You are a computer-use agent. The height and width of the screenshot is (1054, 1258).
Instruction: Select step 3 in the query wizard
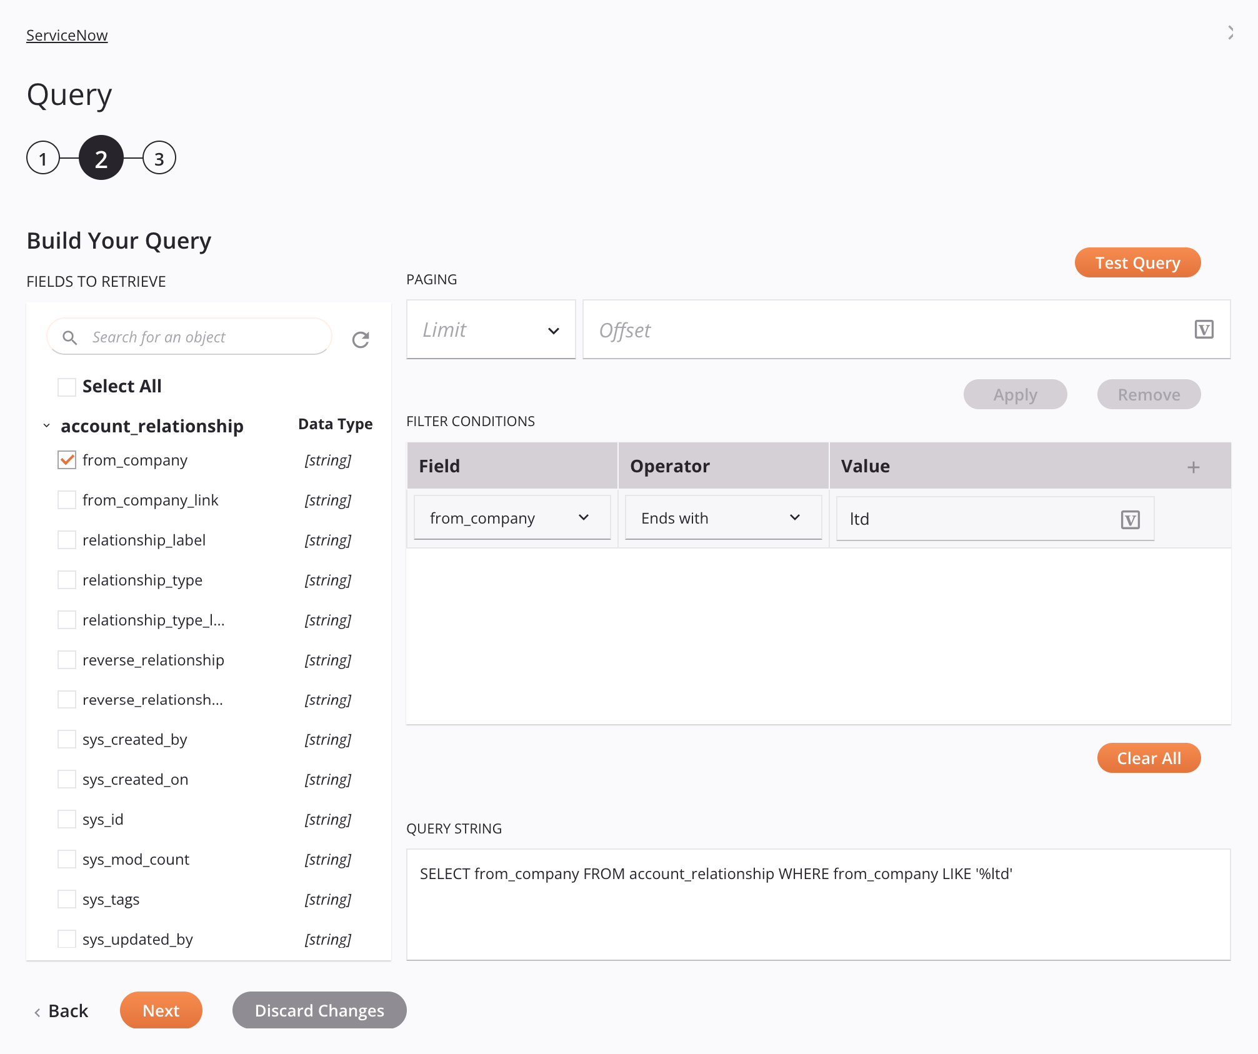point(158,159)
